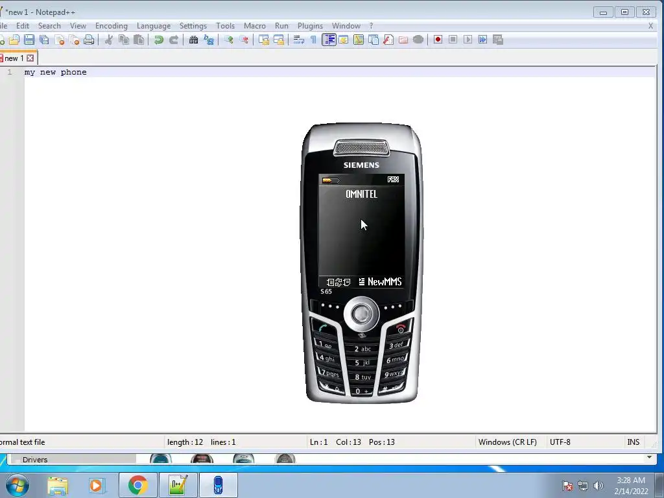Open the Encoding menu
Screen dimensions: 664x498
112,26
